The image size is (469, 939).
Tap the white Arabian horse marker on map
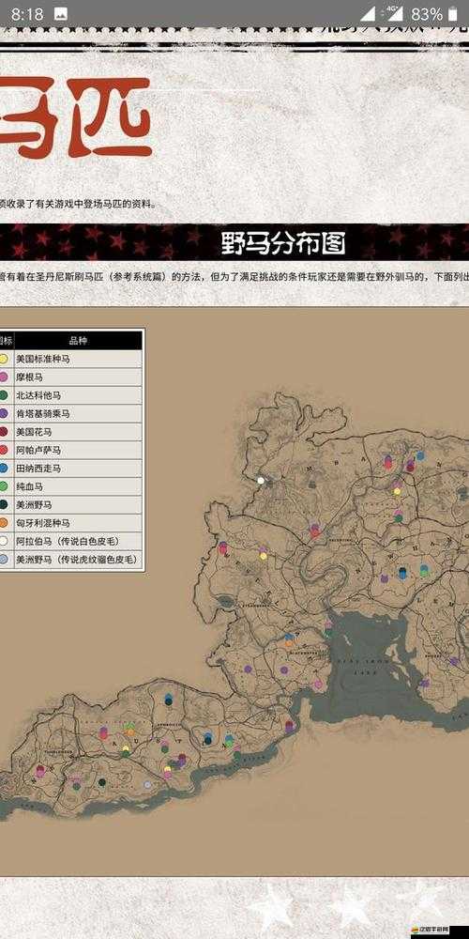(261, 480)
